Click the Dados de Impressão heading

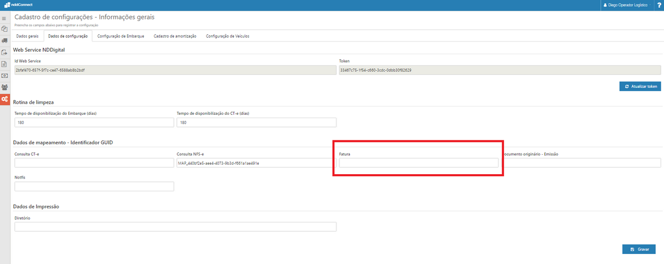point(36,206)
